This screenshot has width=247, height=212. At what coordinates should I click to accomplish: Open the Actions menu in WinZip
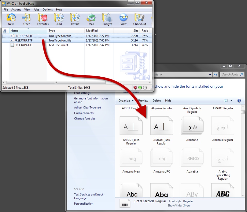[x=16, y=9]
